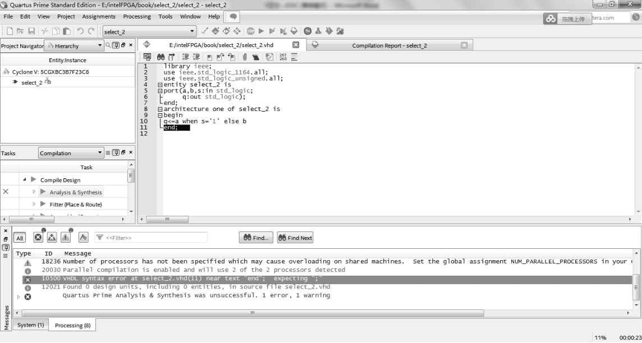642x343 pixels.
Task: Click the filter funnel icon in Messages
Action: coord(99,238)
